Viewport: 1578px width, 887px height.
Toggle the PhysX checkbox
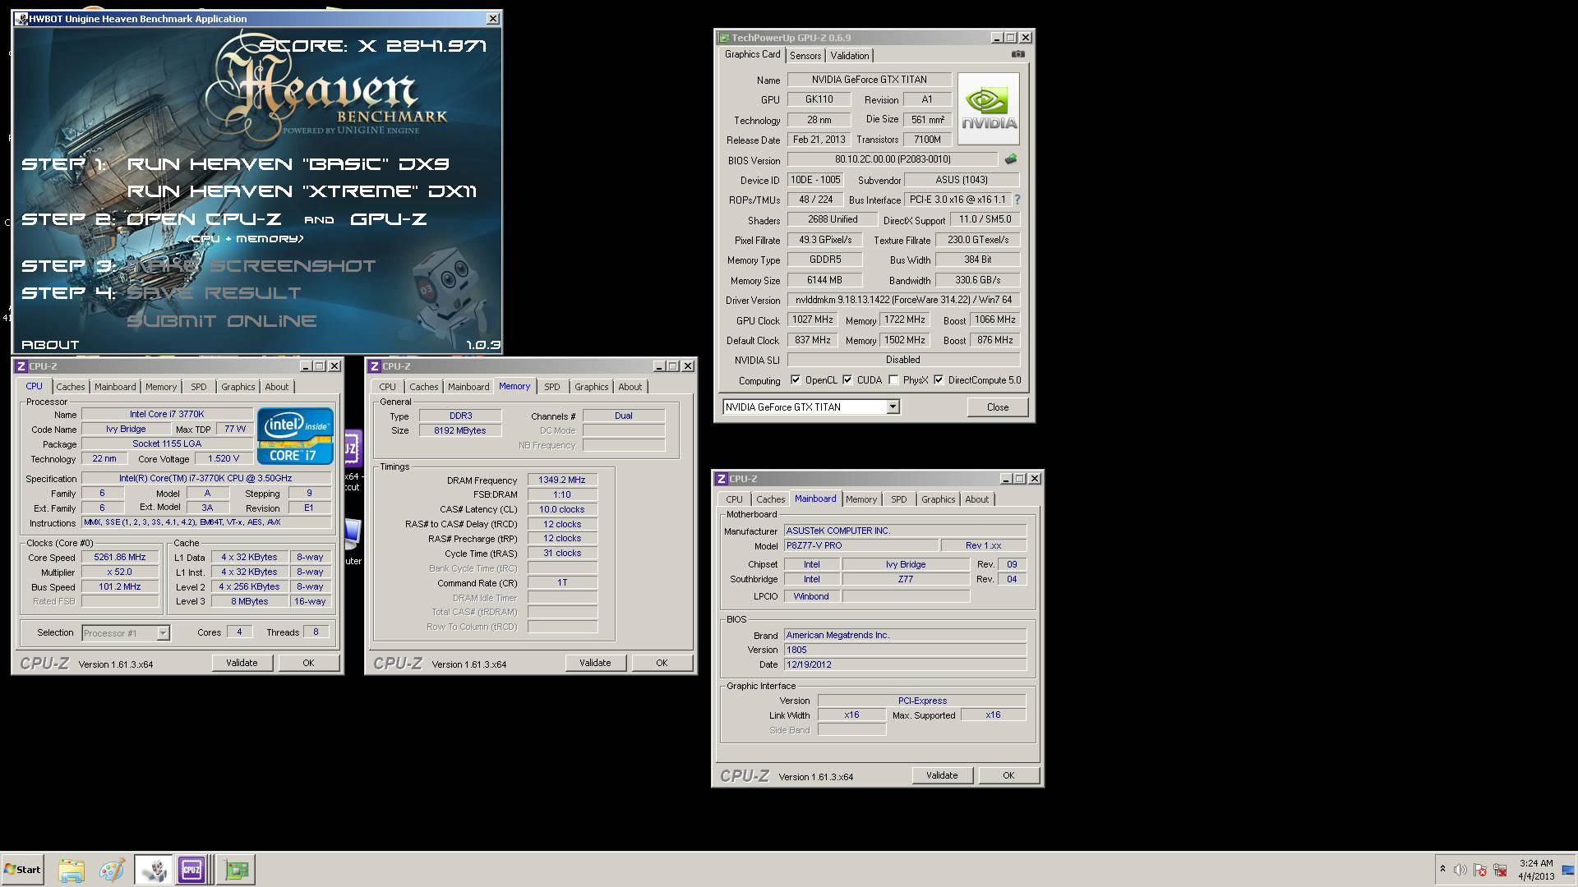point(893,379)
